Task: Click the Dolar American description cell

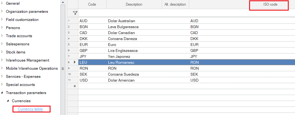Action: [134, 80]
